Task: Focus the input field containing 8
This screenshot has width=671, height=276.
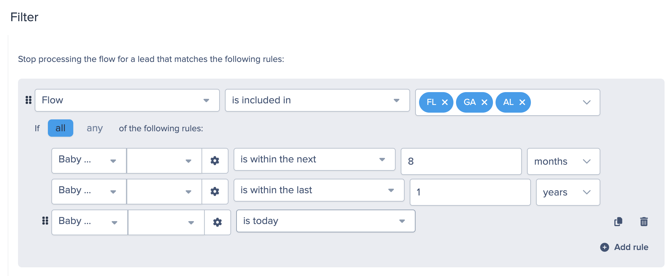Action: pos(461,161)
